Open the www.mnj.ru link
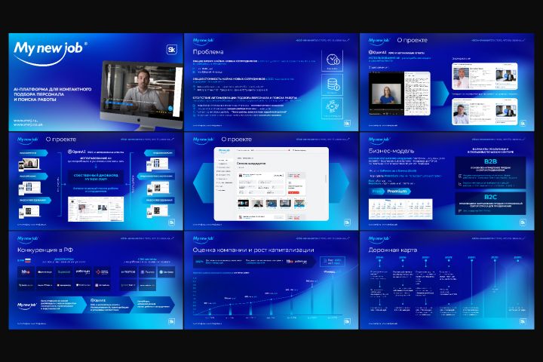The height and width of the screenshot is (362, 543). (x=26, y=120)
